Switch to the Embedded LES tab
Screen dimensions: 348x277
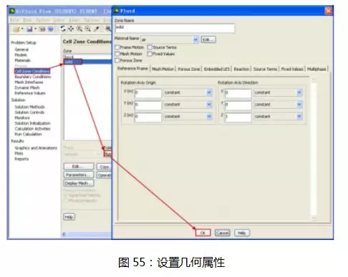[217, 69]
